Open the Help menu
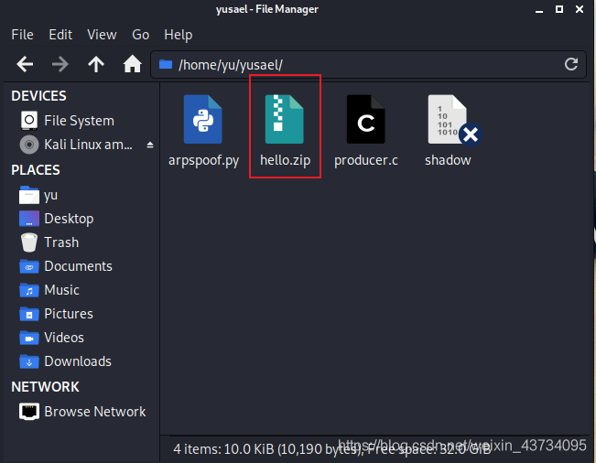Image resolution: width=596 pixels, height=463 pixels. point(179,35)
